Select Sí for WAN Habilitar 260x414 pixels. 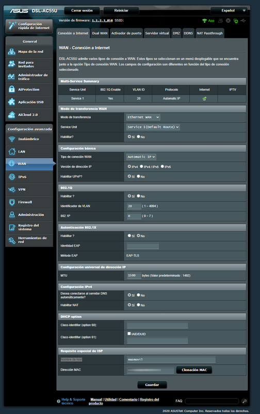pos(129,137)
